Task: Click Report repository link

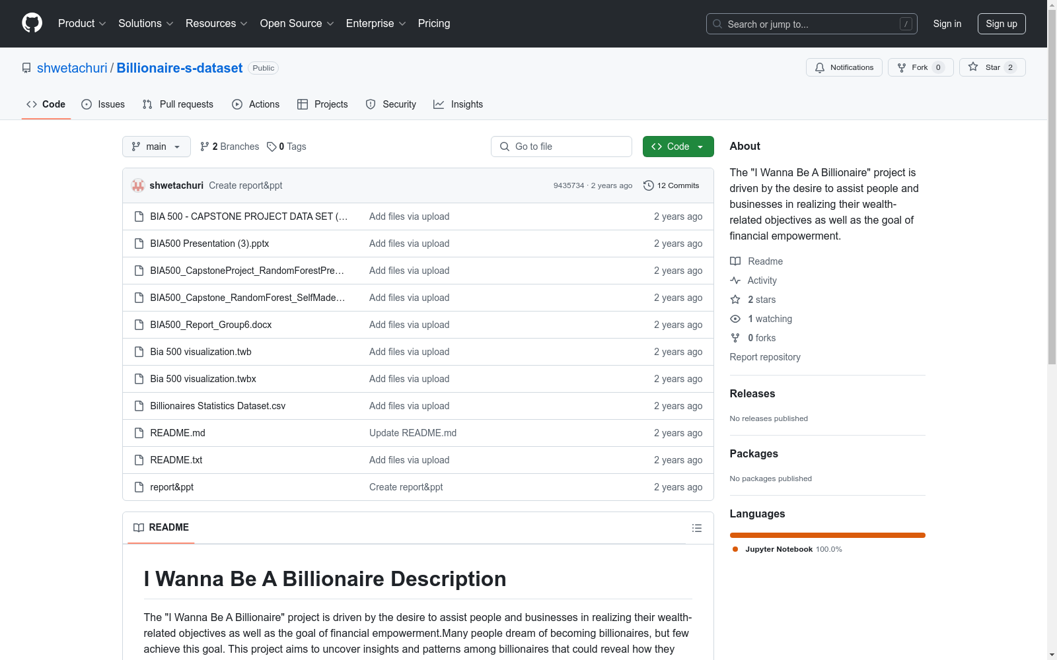Action: click(765, 357)
